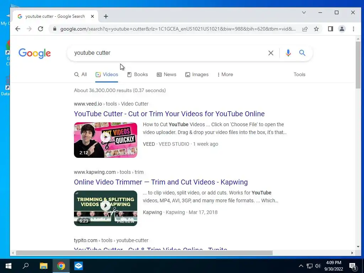Play the VEED Cut Videos Quickly thumbnail
Viewport: 364px width, 273px height.
[x=106, y=140]
